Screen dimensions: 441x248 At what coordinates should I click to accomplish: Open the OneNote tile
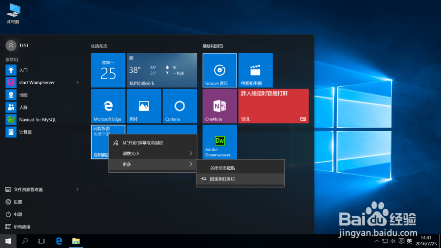(220, 106)
